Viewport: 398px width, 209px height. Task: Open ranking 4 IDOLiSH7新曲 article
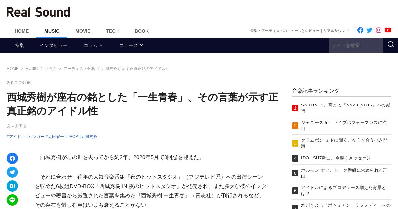pyautogui.click(x=336, y=158)
